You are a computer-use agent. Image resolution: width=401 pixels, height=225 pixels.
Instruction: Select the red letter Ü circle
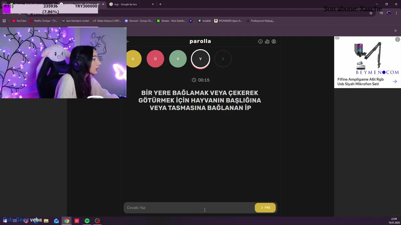pyautogui.click(x=155, y=59)
